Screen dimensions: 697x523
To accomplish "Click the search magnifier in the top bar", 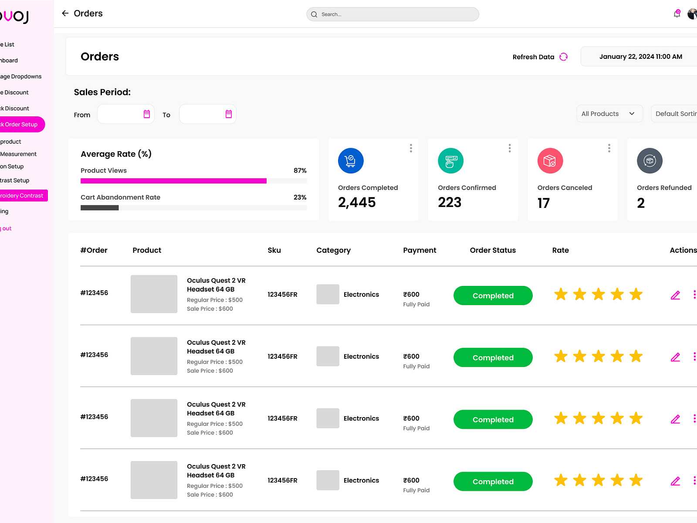I will (x=314, y=14).
